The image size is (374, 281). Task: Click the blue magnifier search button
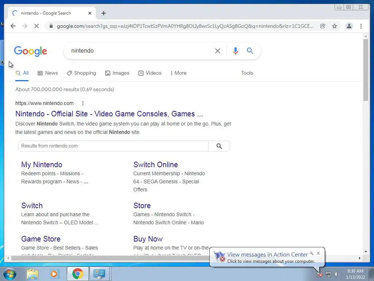pos(250,50)
